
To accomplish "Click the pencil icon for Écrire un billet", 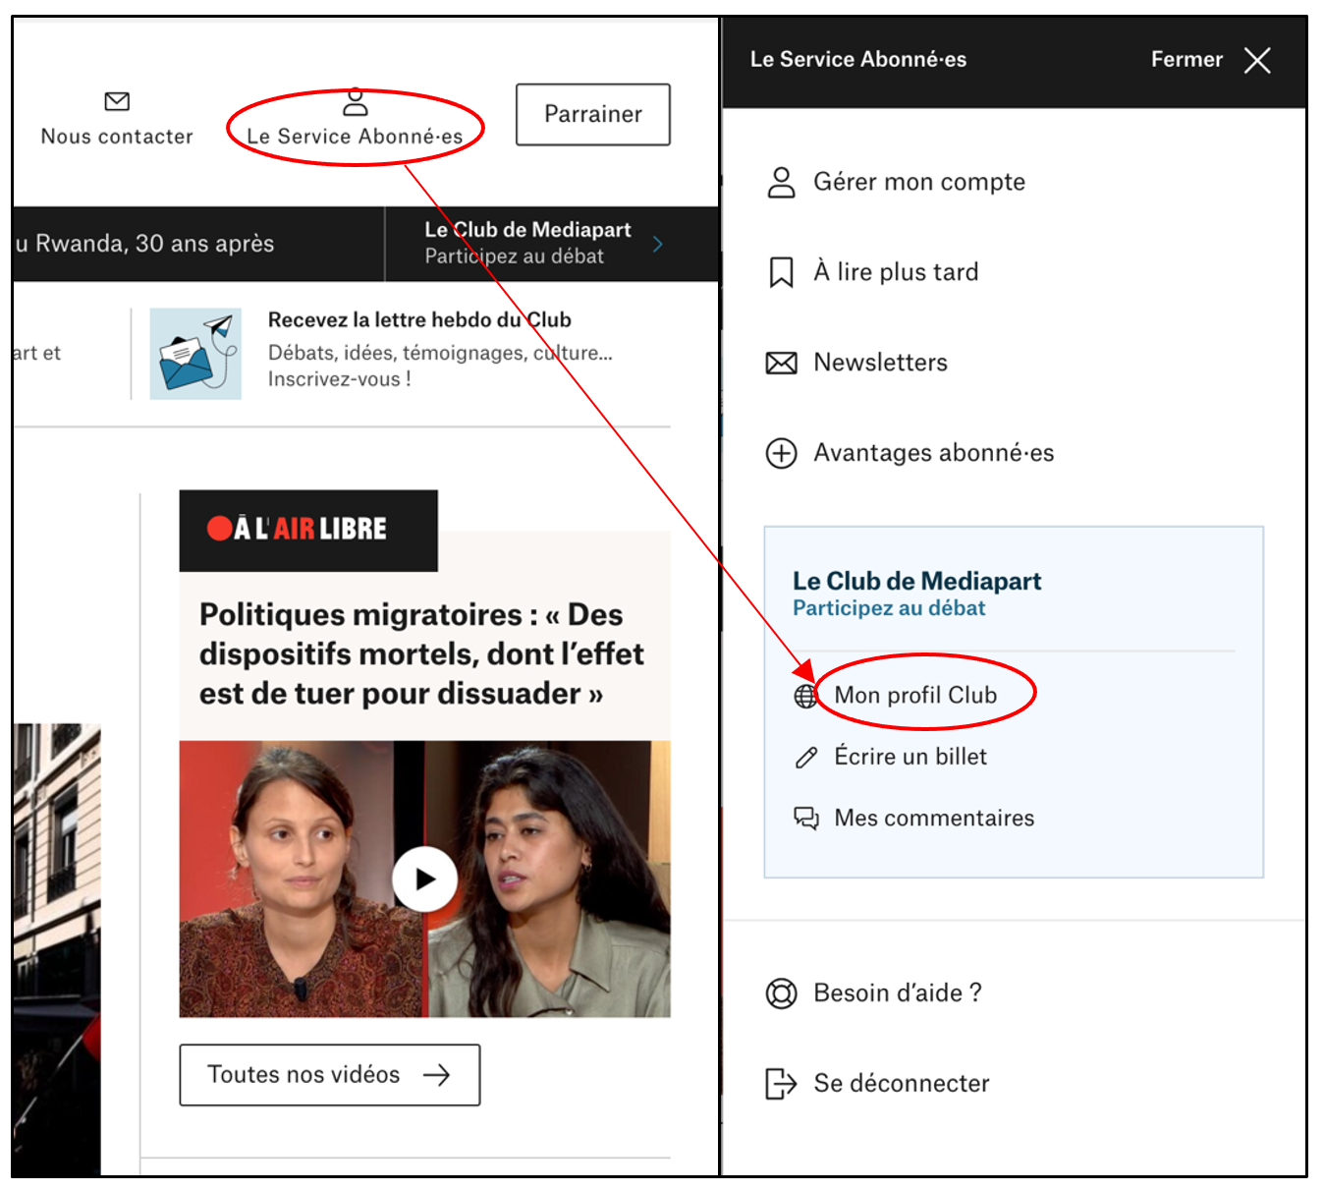I will point(806,758).
